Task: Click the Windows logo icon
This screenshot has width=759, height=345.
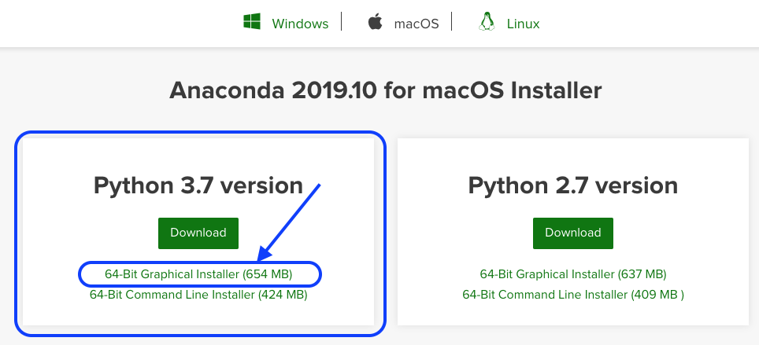Action: pos(252,22)
